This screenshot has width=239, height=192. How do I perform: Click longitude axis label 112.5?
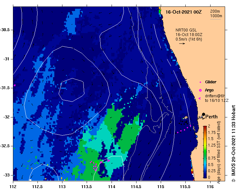tap(38, 187)
